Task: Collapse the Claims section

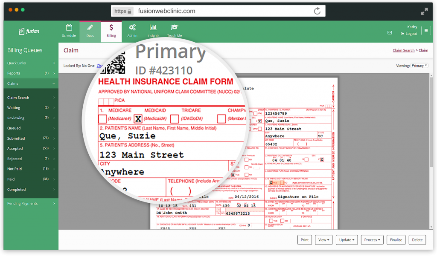Action: tap(31, 84)
